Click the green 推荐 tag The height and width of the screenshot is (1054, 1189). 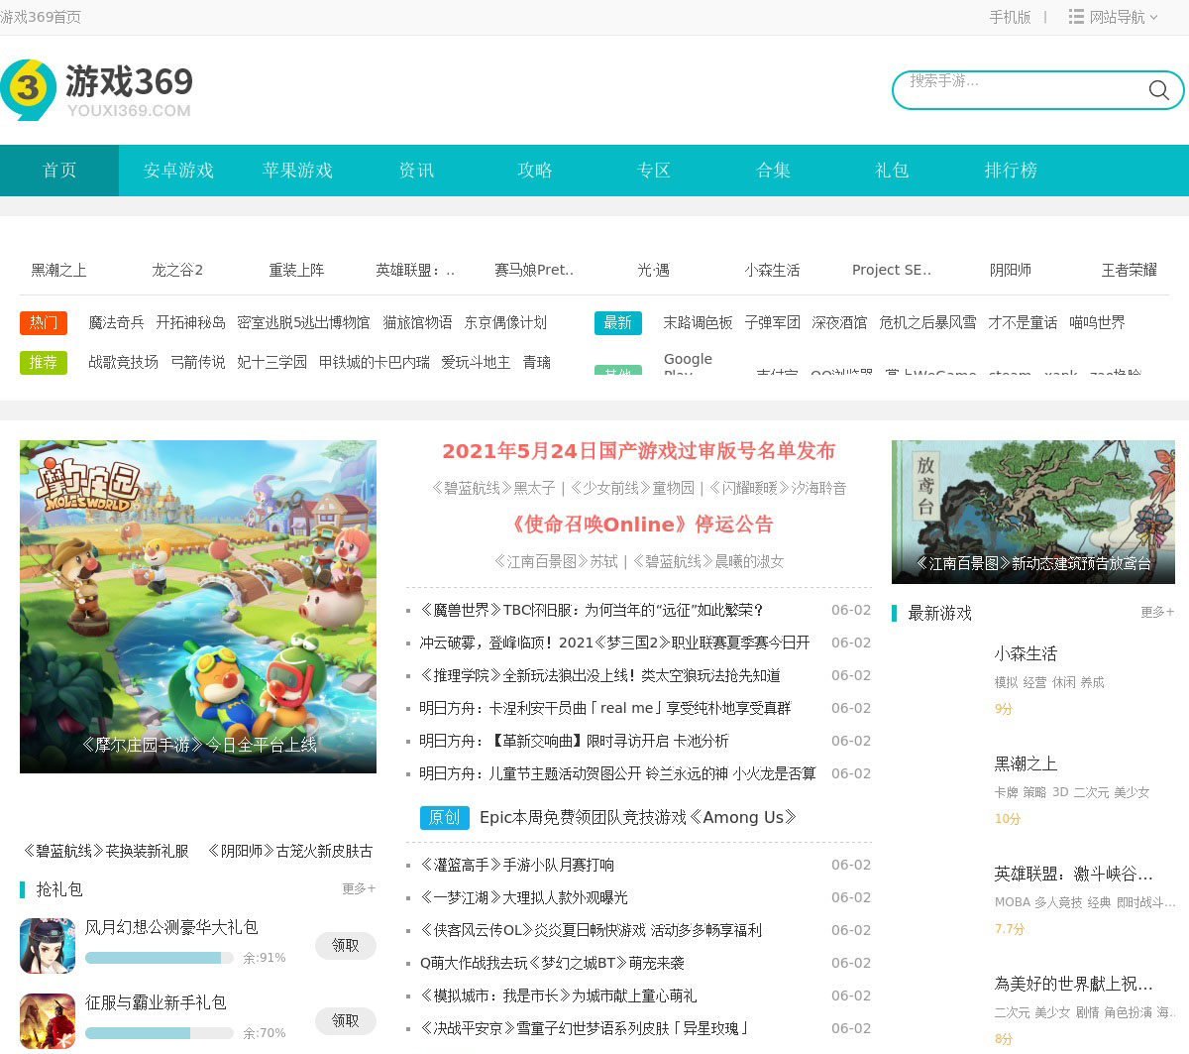[44, 362]
